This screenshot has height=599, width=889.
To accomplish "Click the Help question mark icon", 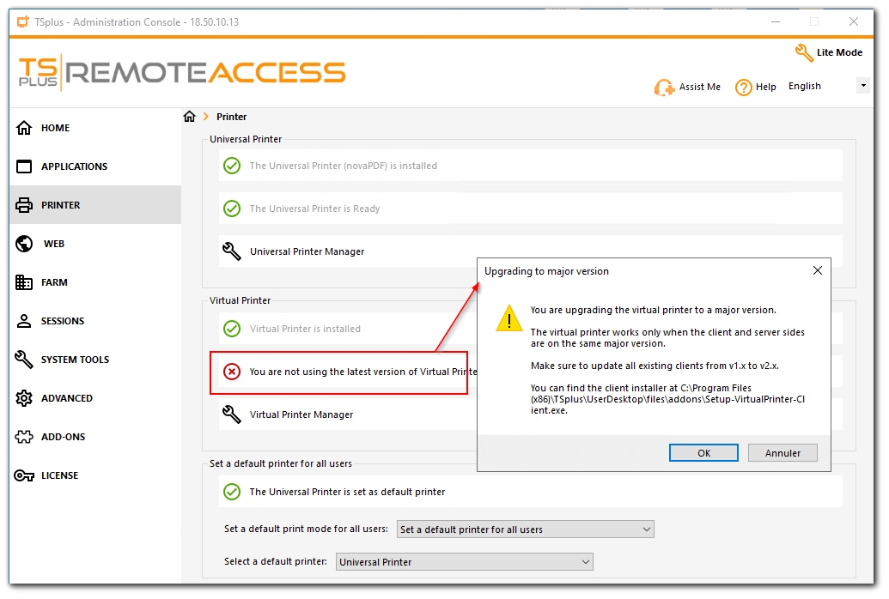I will pos(744,88).
